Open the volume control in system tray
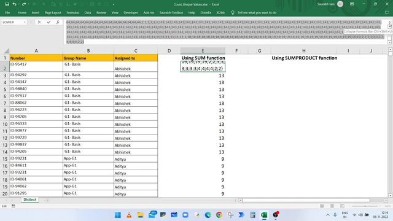393x221 pixels. pyautogui.click(x=360, y=215)
